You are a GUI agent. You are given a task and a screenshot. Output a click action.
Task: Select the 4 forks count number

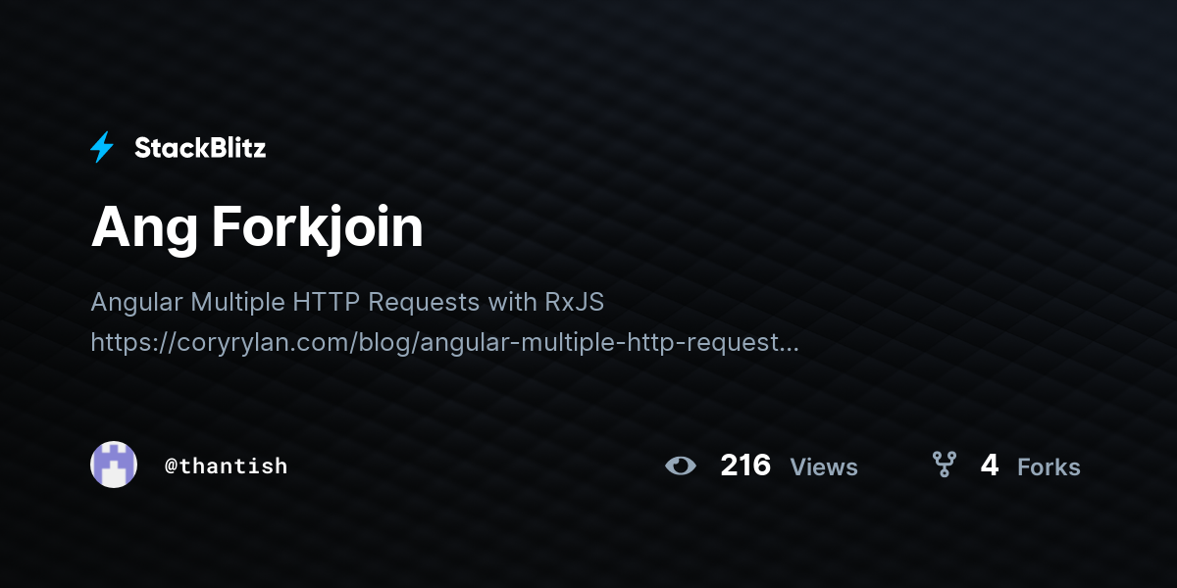click(990, 465)
